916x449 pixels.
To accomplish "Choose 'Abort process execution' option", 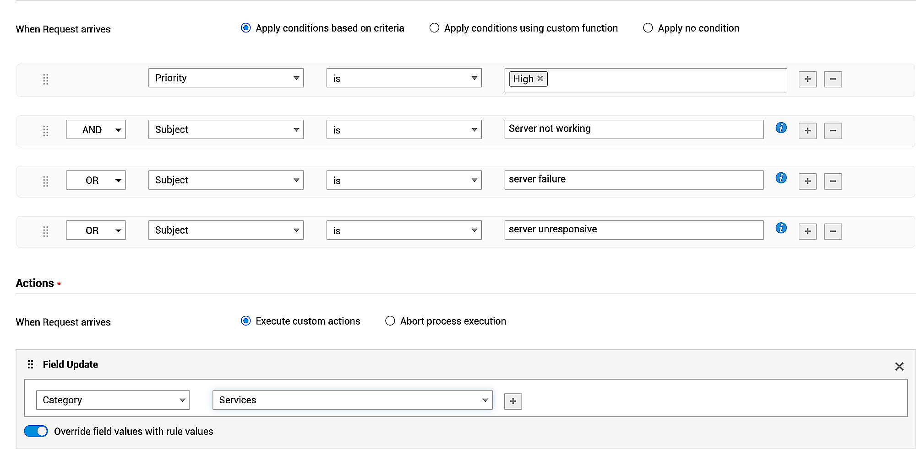I will point(390,321).
